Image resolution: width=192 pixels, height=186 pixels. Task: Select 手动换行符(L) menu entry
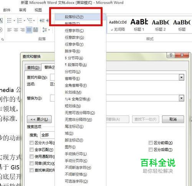pos(80,154)
